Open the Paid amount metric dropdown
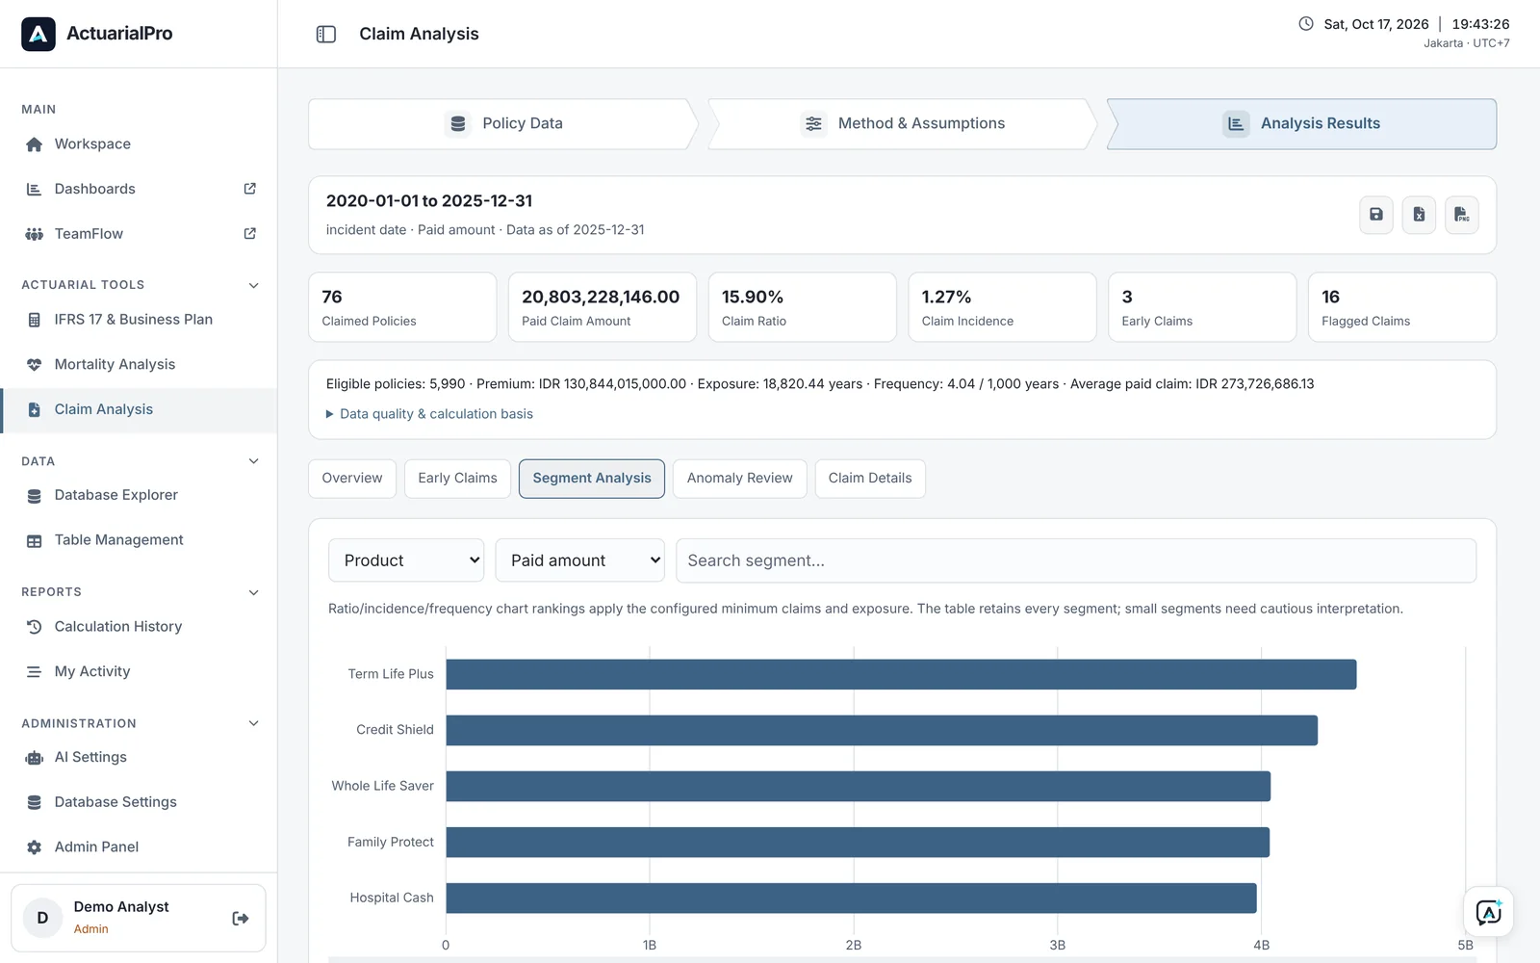Screen dimensions: 1540x963 point(580,560)
